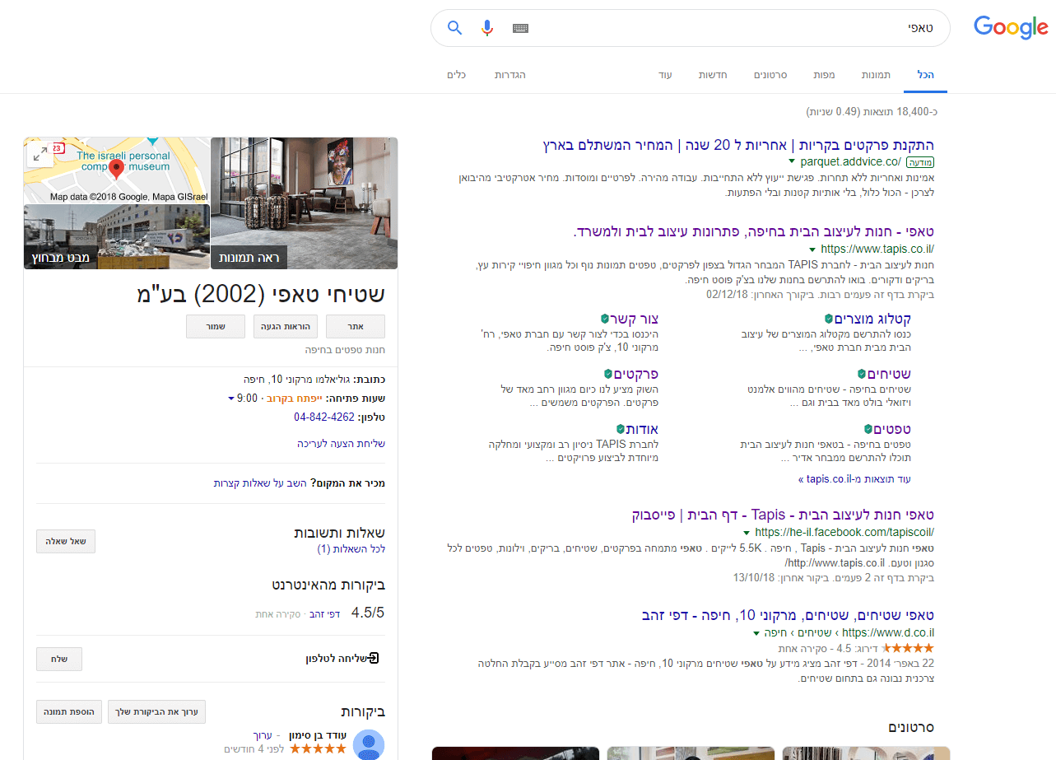Open the אודות sitelink

tap(643, 429)
